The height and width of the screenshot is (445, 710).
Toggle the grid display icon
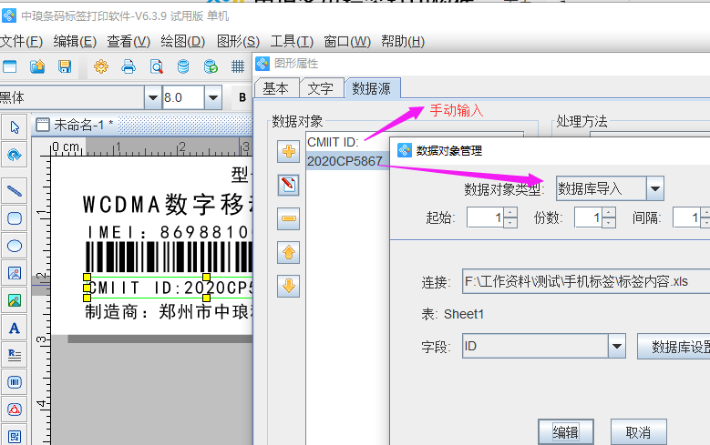click(x=238, y=66)
